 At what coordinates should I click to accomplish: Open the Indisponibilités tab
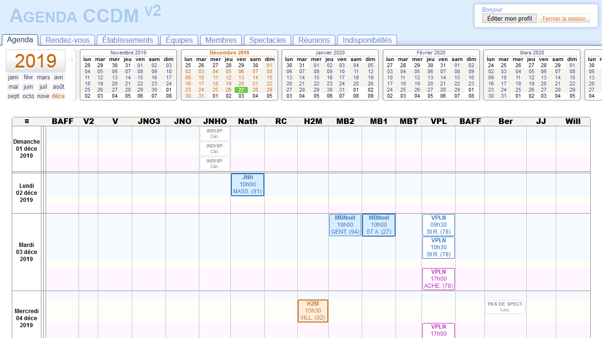[367, 40]
